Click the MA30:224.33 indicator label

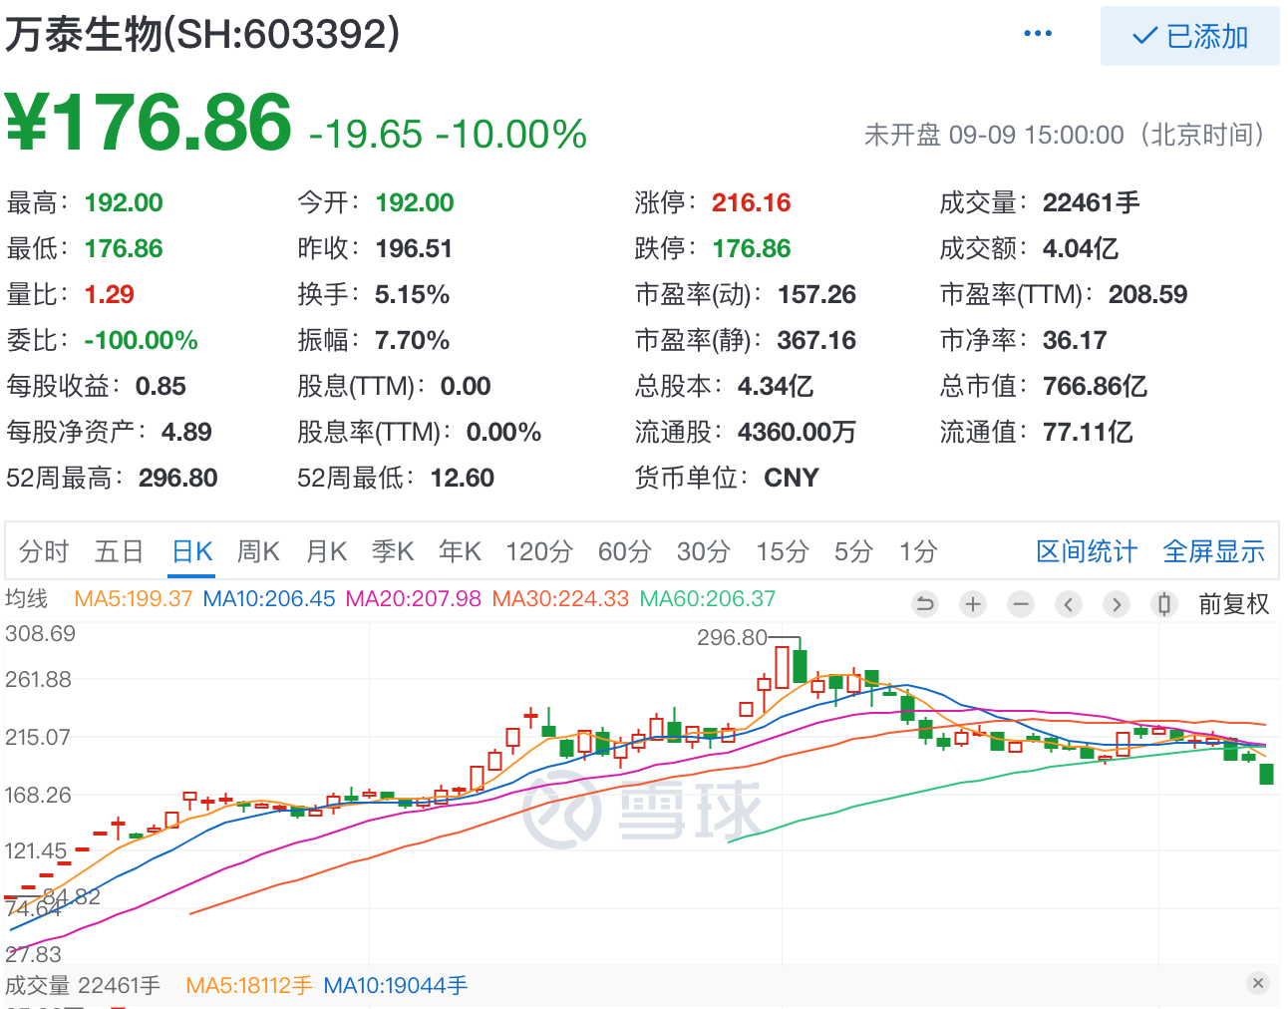[x=561, y=599]
